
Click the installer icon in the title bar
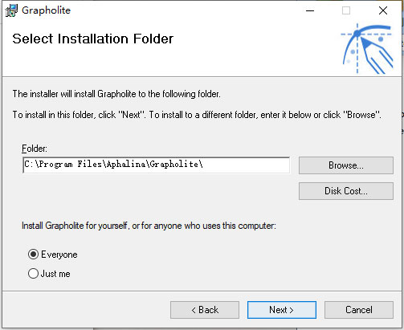(x=11, y=10)
